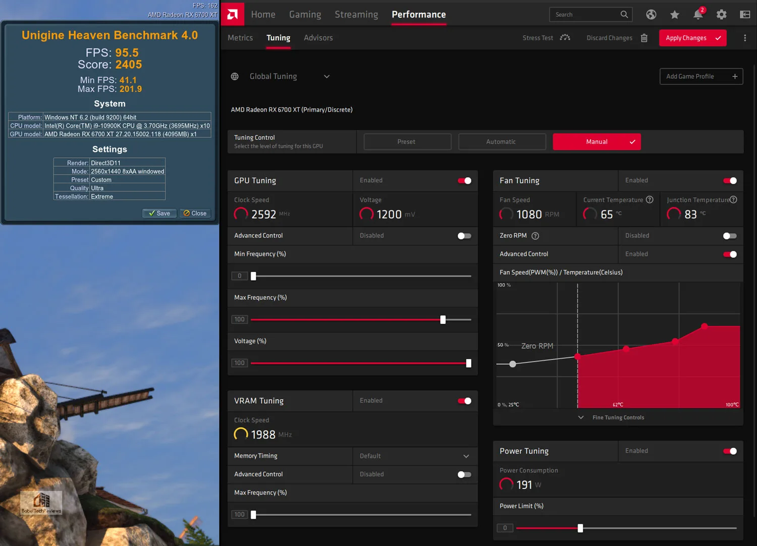Open Memory Timing Default dropdown
This screenshot has height=546, width=757.
(415, 456)
